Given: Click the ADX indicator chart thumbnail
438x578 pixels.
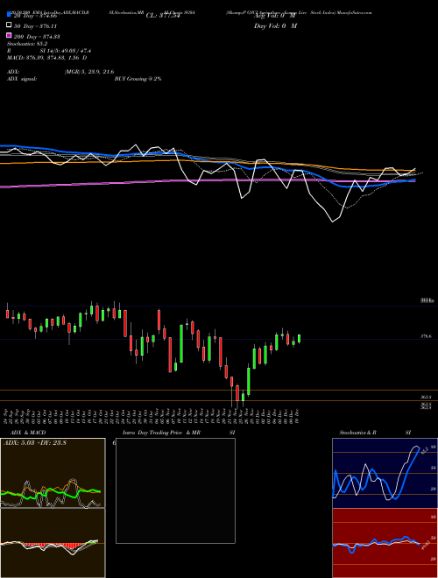Looking at the screenshot, I should (53, 473).
